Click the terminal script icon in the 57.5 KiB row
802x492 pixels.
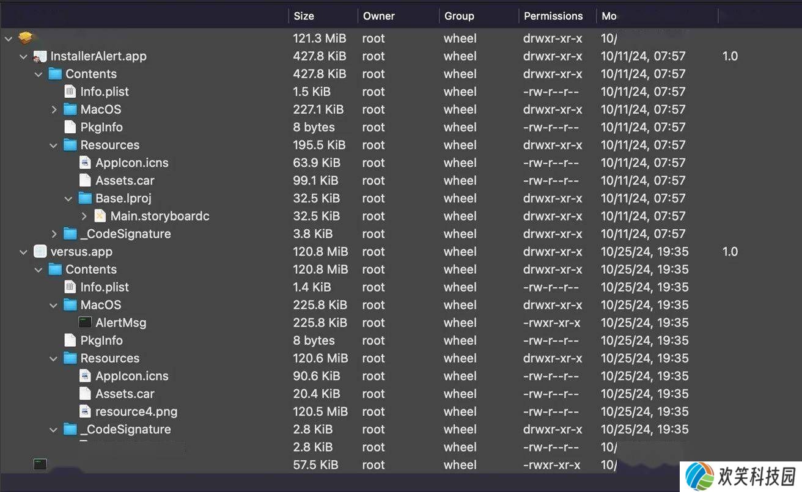pos(40,464)
